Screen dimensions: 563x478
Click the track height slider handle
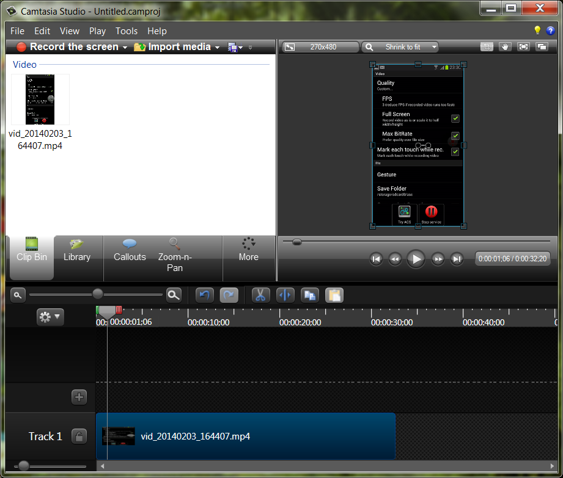click(24, 466)
